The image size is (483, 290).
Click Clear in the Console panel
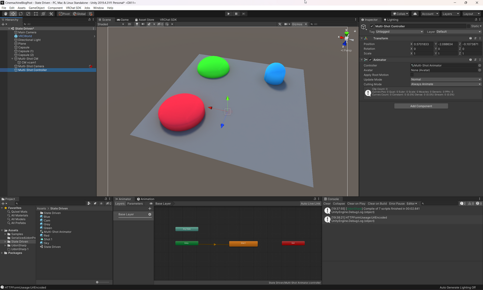click(x=327, y=203)
